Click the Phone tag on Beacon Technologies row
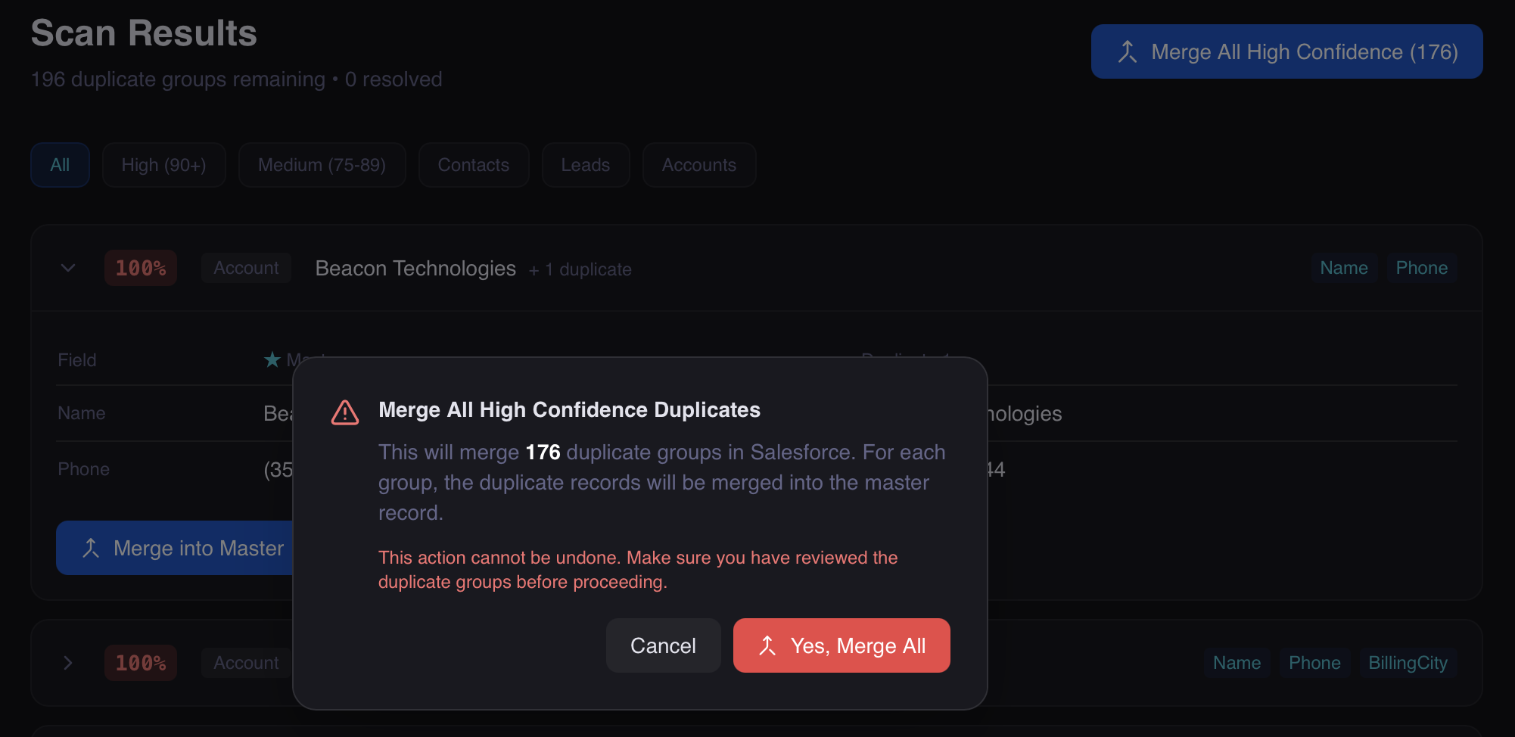1515x737 pixels. coord(1421,268)
